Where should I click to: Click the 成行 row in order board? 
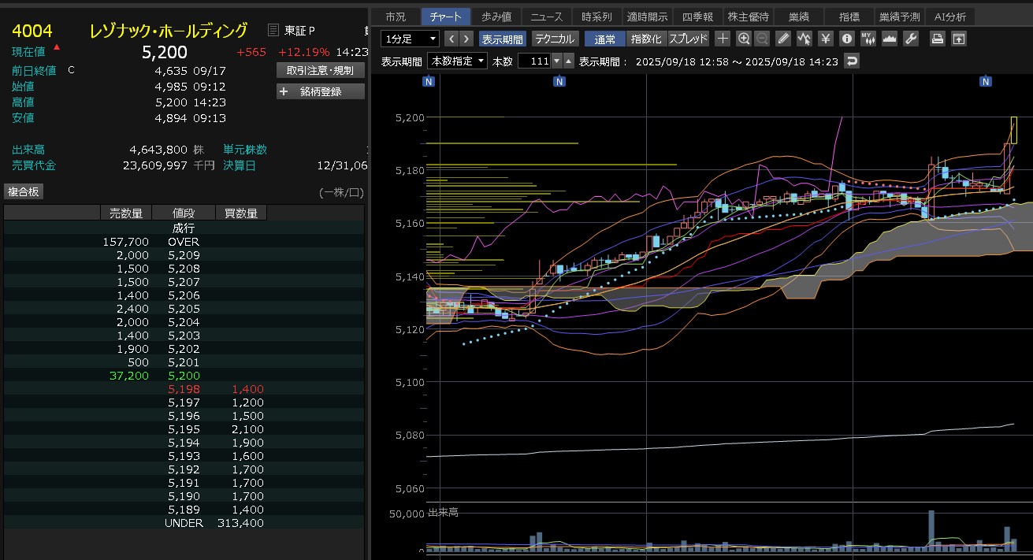(184, 228)
